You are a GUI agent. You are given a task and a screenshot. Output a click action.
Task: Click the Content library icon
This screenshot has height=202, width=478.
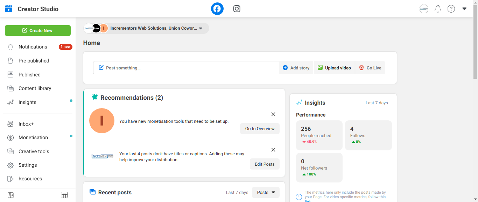pyautogui.click(x=10, y=88)
